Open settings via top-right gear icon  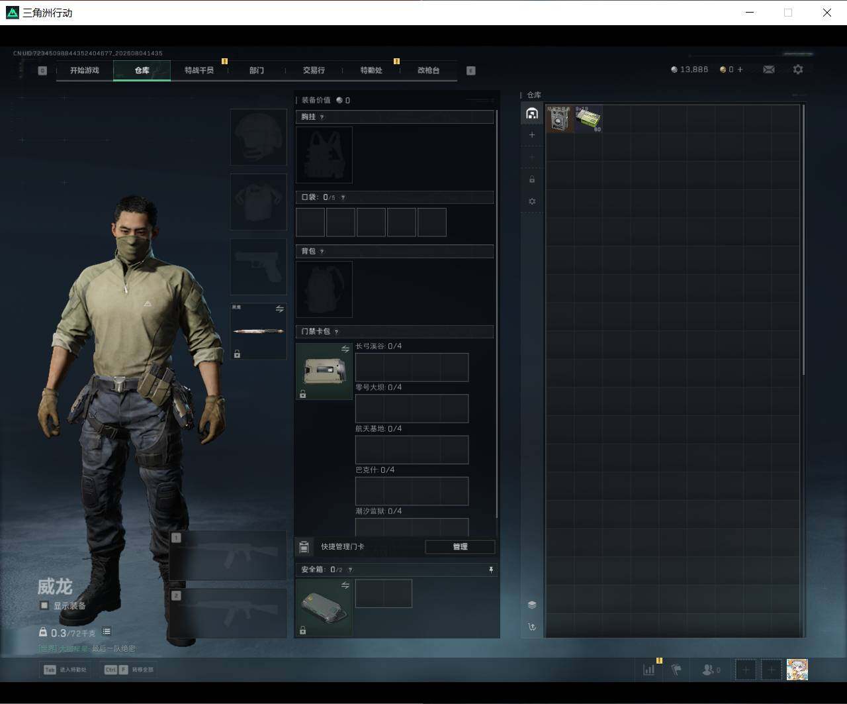[798, 70]
